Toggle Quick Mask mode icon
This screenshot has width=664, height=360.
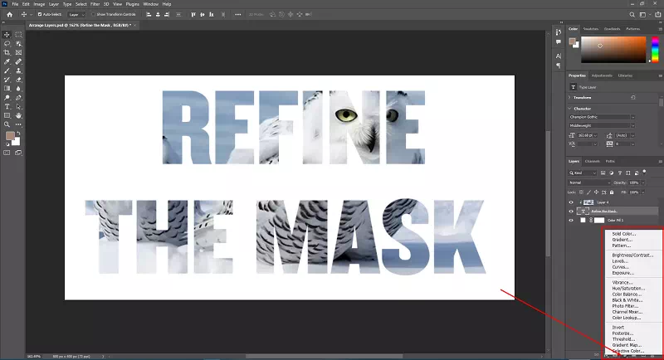point(7,153)
